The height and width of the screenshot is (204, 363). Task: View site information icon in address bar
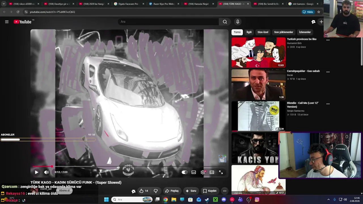click(x=26, y=12)
